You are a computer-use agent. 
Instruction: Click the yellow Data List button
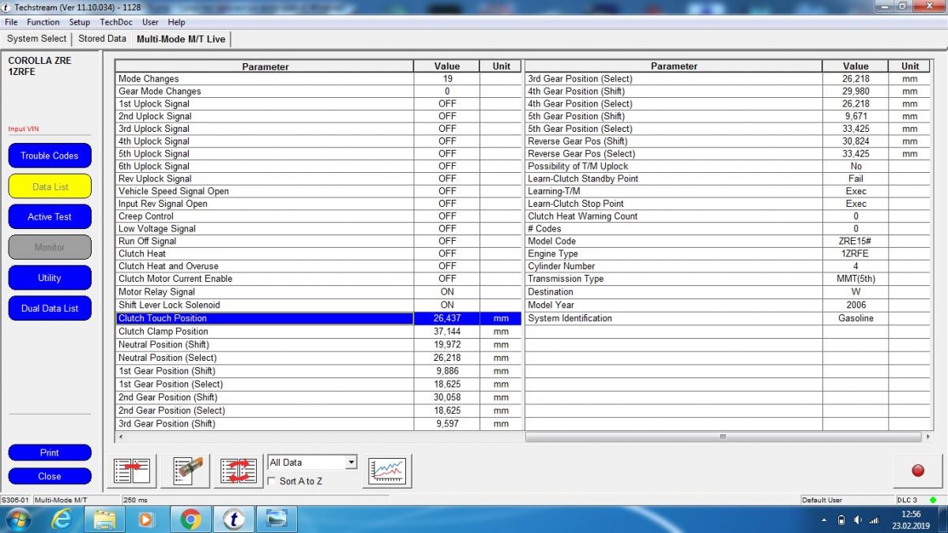point(50,186)
